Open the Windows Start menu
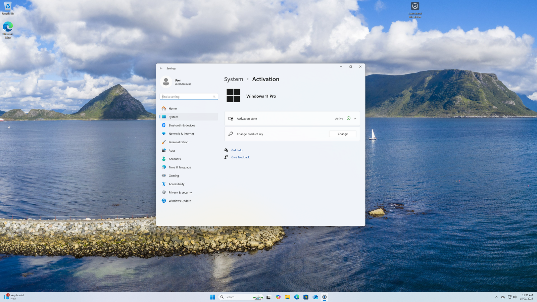Image resolution: width=537 pixels, height=302 pixels. coord(212,297)
